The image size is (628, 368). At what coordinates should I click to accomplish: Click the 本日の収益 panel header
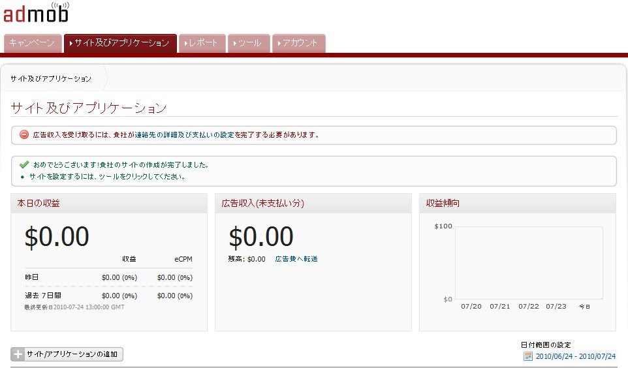[x=39, y=204]
